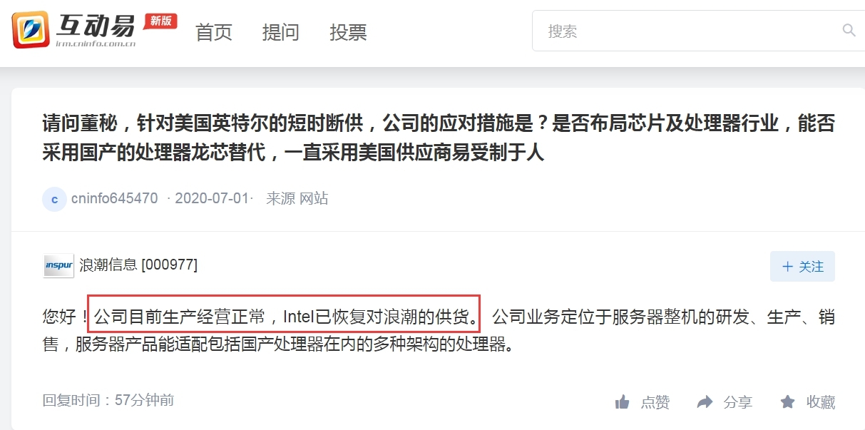
Task: Click the 新版 red badge
Action: (x=160, y=21)
